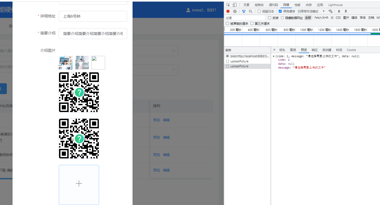Close the request details pane
Screen dimensions: 380x205
pos(274,50)
